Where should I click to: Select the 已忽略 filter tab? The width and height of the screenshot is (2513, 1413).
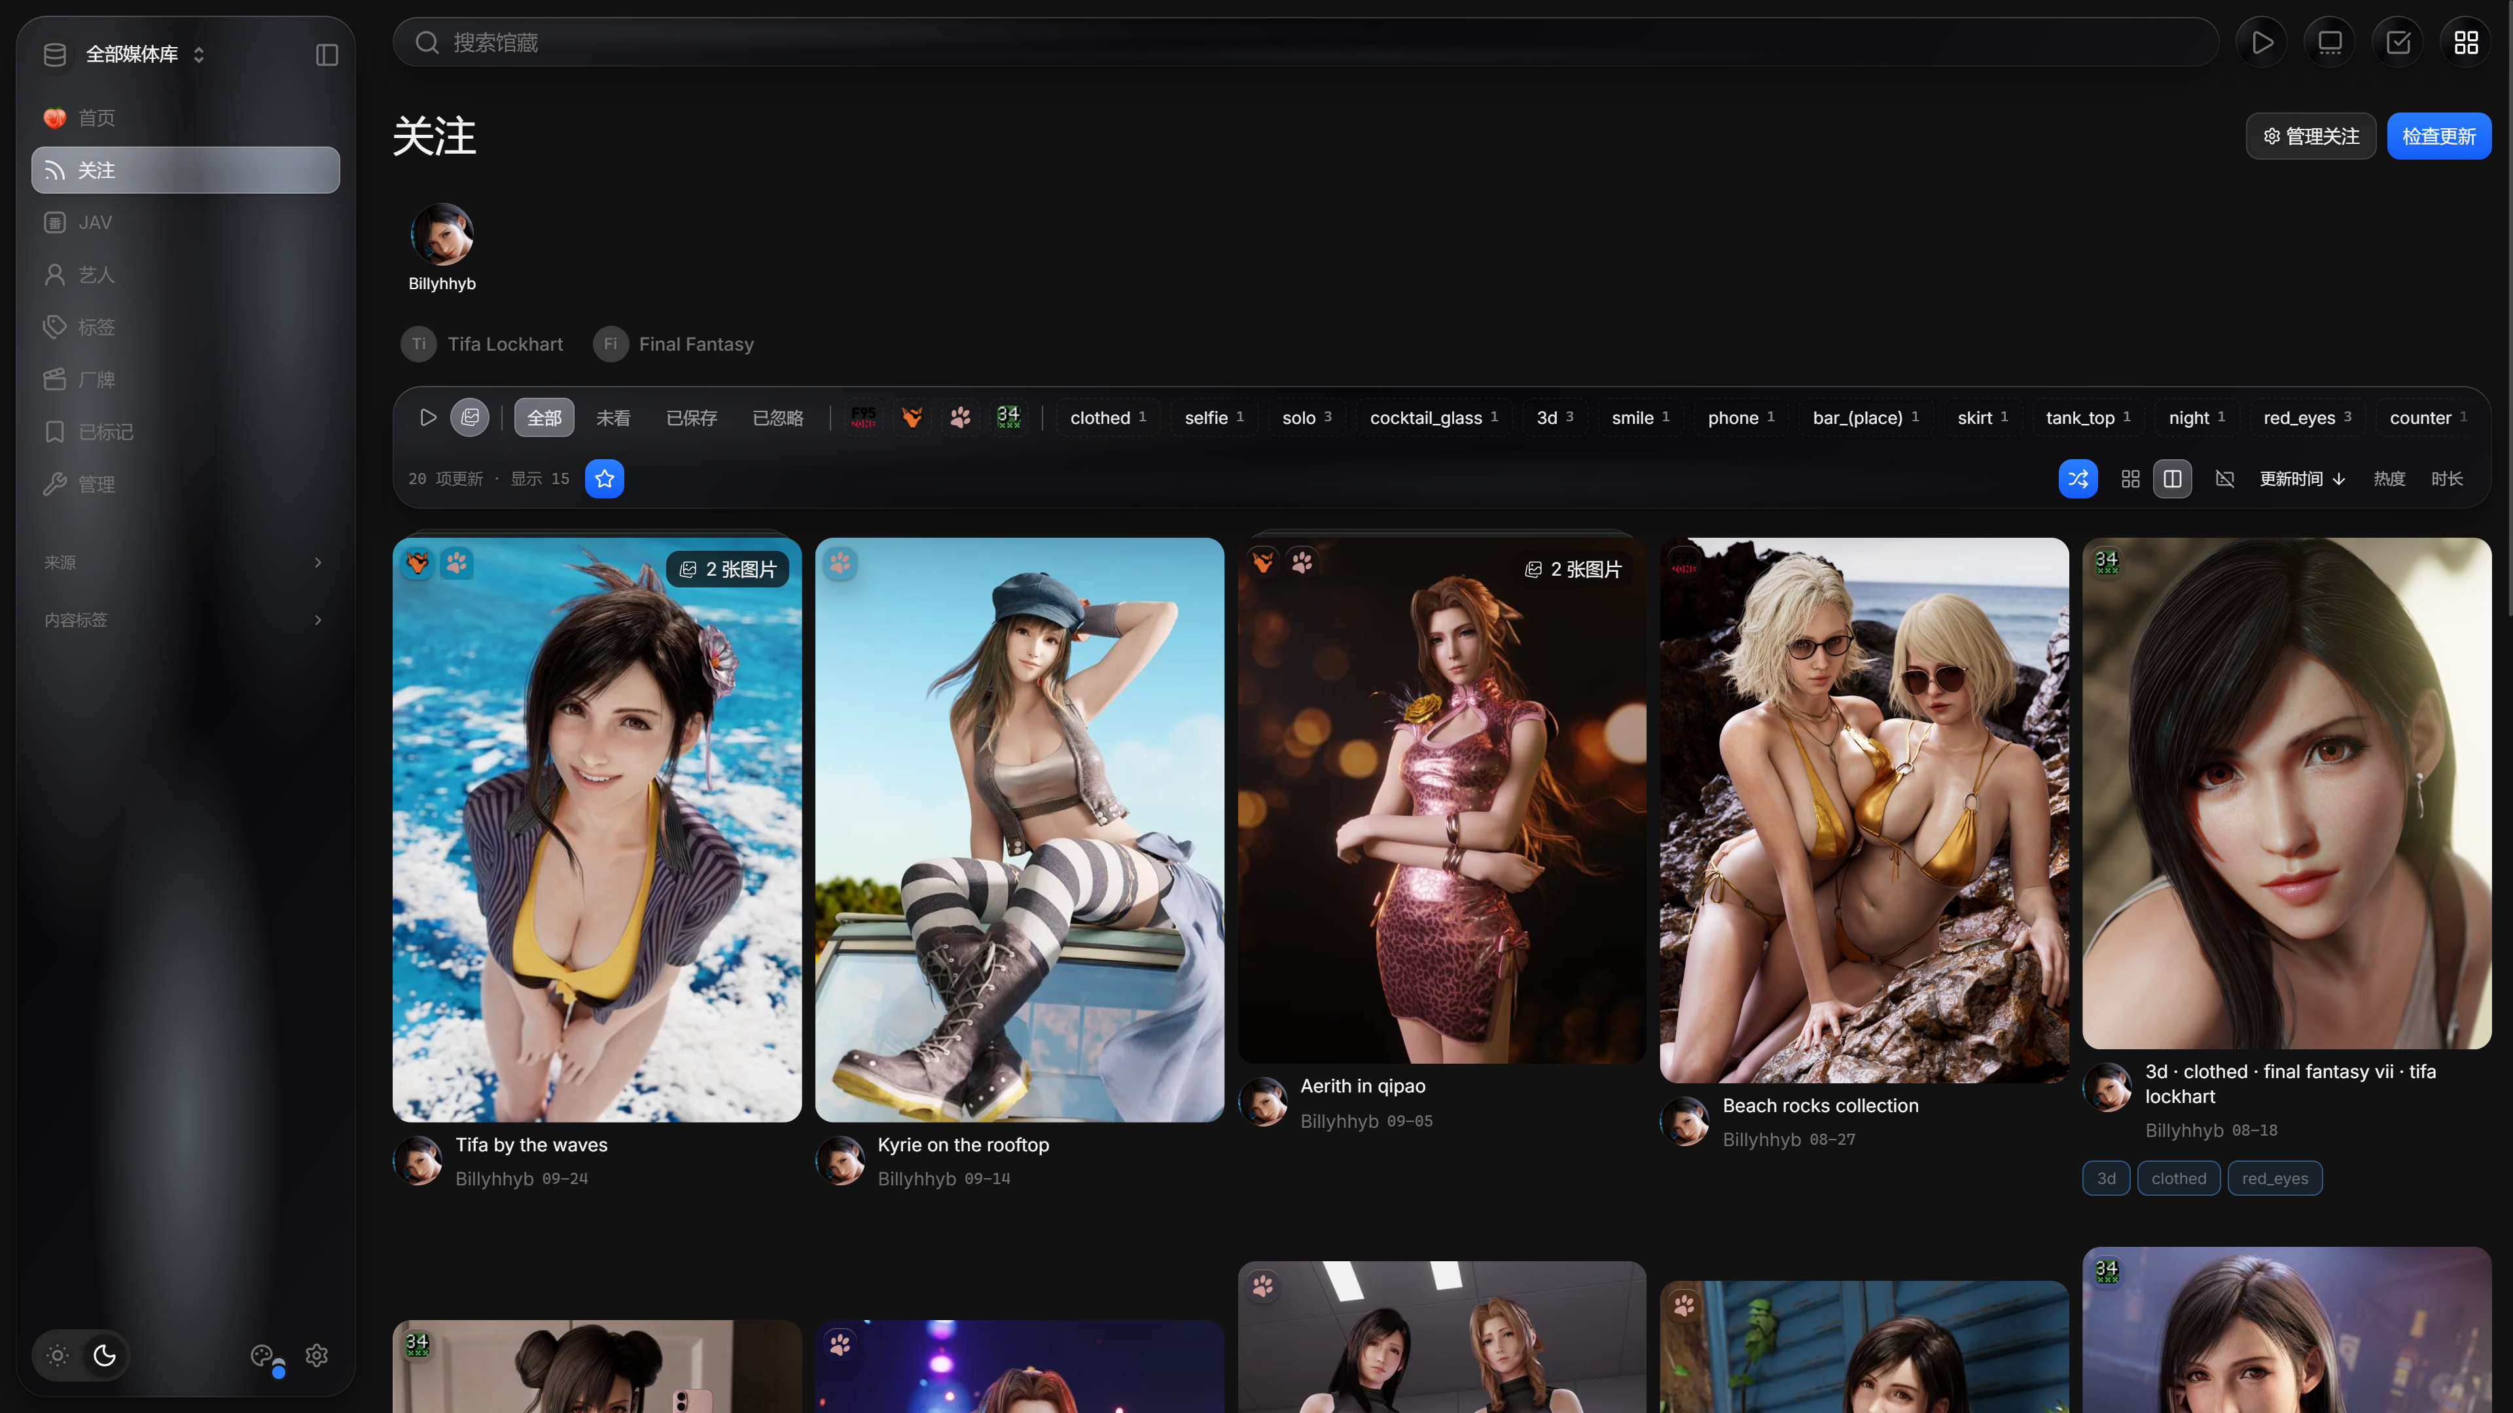click(x=779, y=417)
